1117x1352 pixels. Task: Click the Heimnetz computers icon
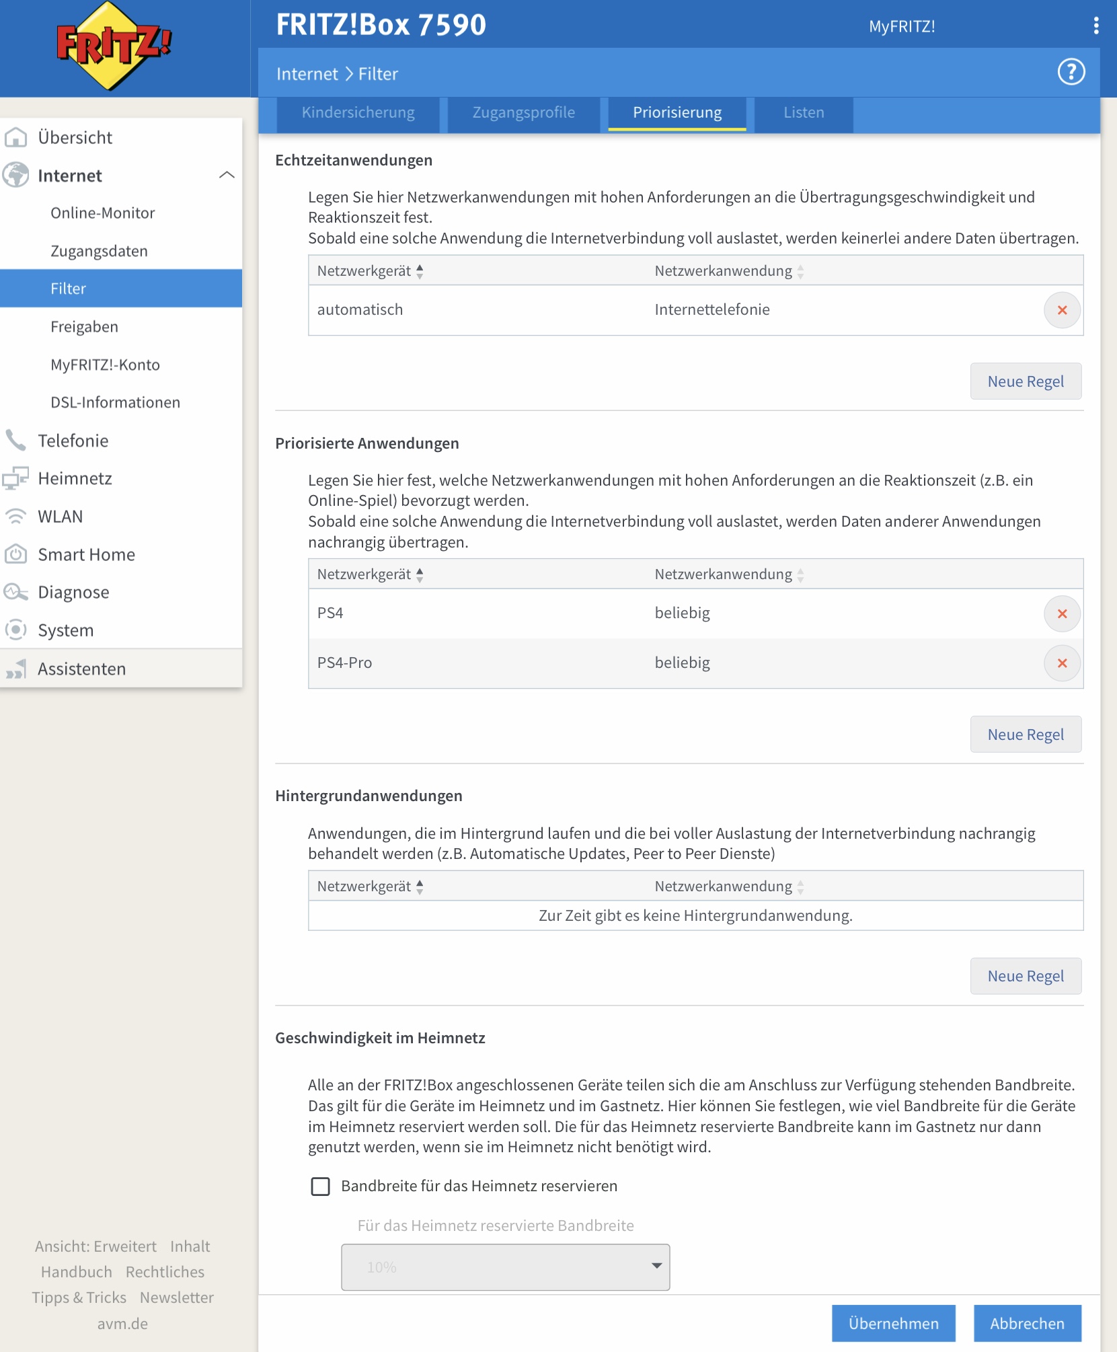(15, 478)
